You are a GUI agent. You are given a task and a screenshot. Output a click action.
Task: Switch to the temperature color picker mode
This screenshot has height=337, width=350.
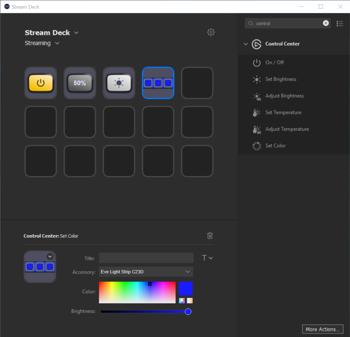pyautogui.click(x=190, y=300)
